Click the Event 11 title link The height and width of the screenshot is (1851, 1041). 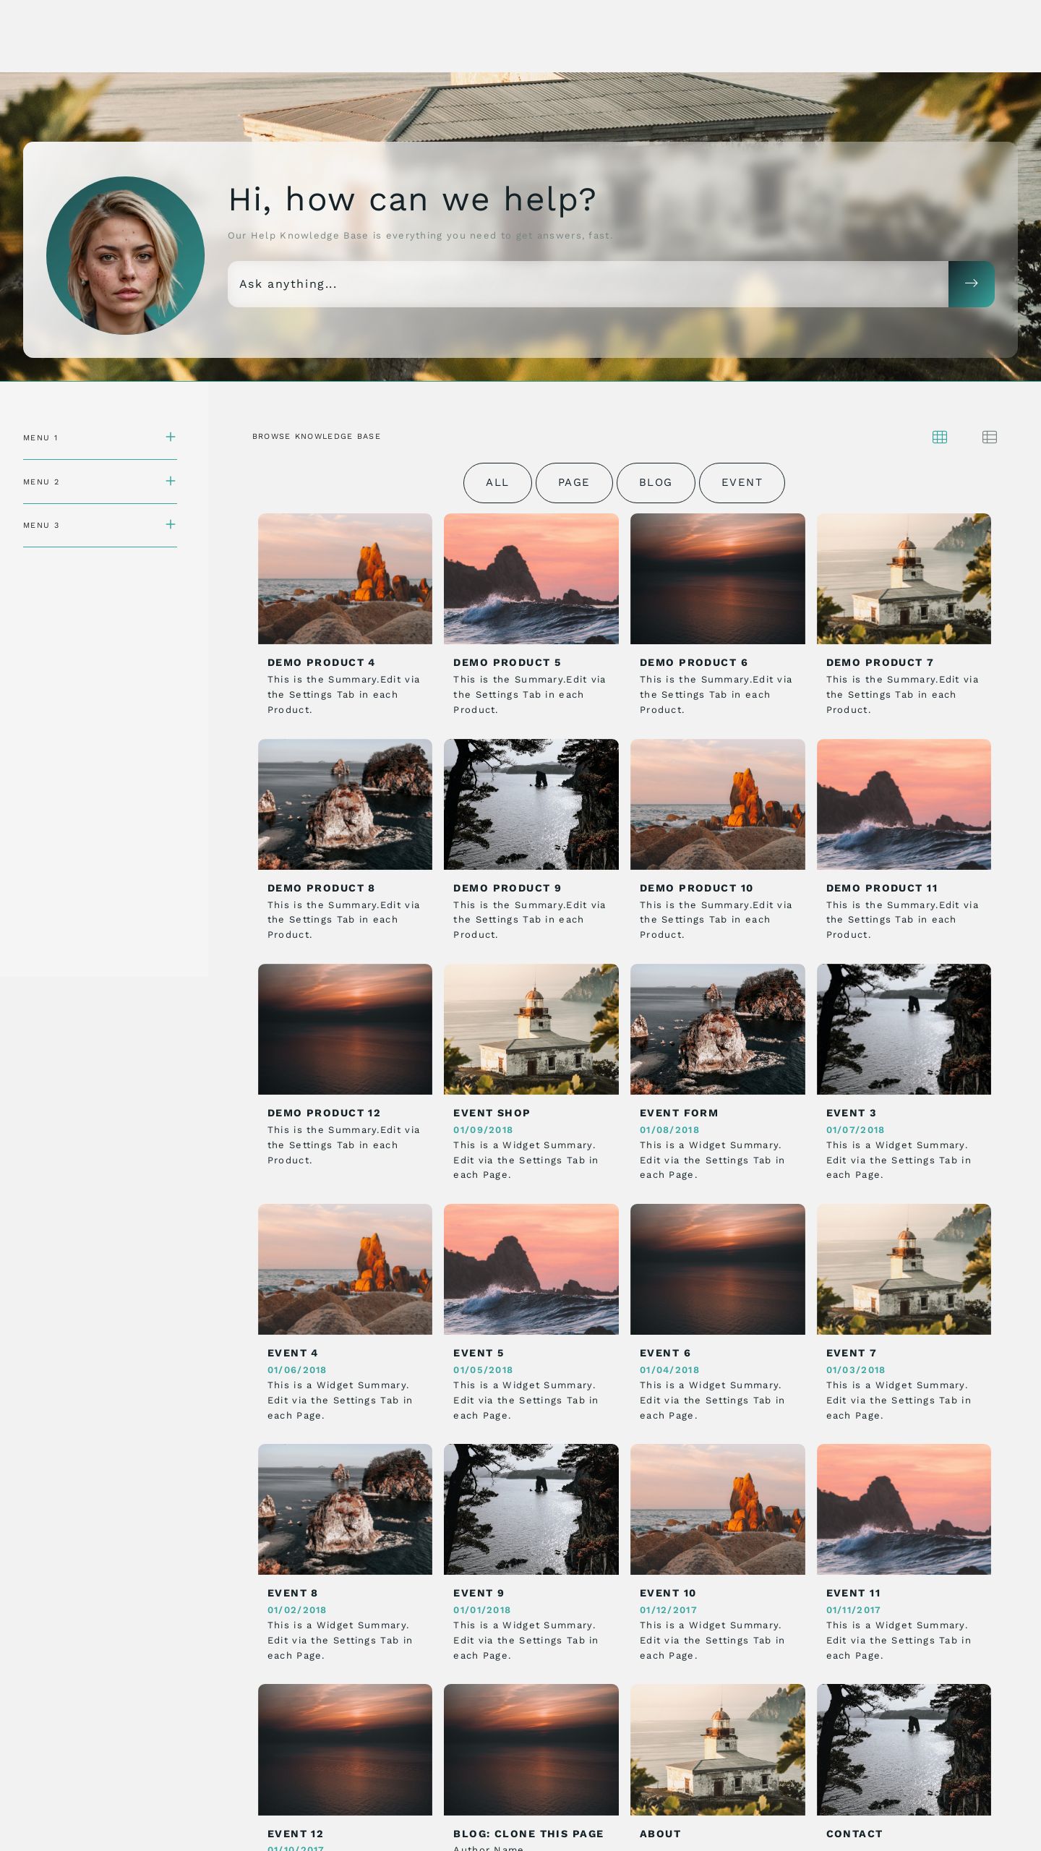(x=853, y=1593)
